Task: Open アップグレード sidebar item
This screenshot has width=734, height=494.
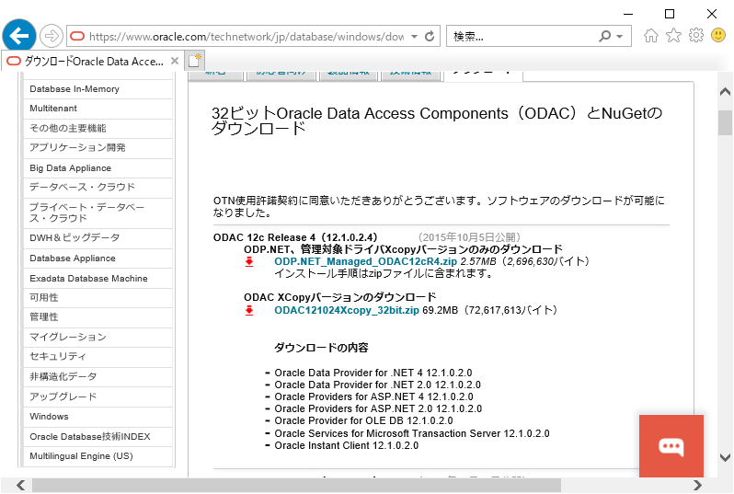Action: tap(97, 396)
